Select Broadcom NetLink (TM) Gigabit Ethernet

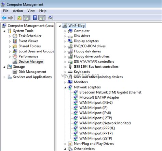[x=110, y=92]
